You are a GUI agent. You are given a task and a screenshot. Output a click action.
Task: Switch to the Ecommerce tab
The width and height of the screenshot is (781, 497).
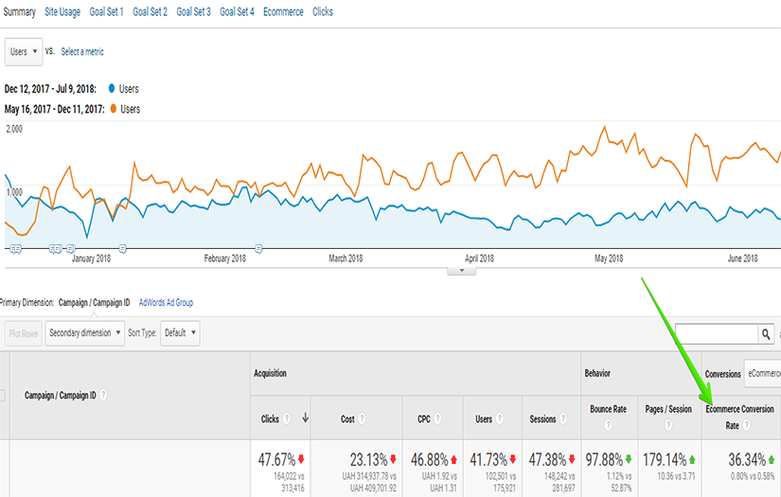tap(283, 11)
